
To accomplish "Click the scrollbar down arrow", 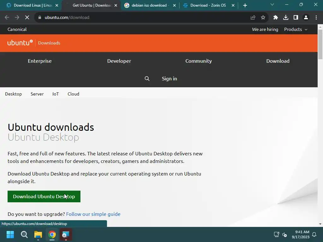I will (x=320, y=224).
